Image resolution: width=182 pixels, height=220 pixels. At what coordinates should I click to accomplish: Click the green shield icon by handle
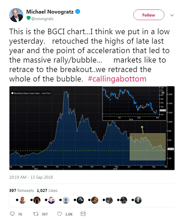[x=29, y=18]
